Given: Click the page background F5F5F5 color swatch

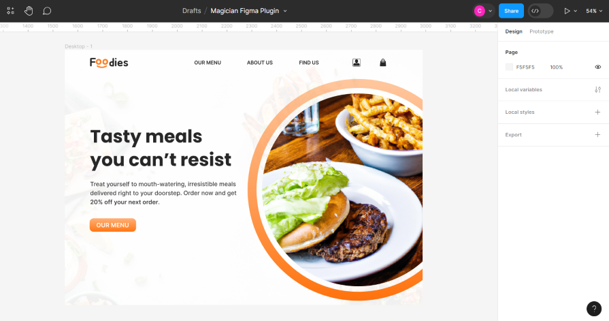Looking at the screenshot, I should pyautogui.click(x=509, y=67).
